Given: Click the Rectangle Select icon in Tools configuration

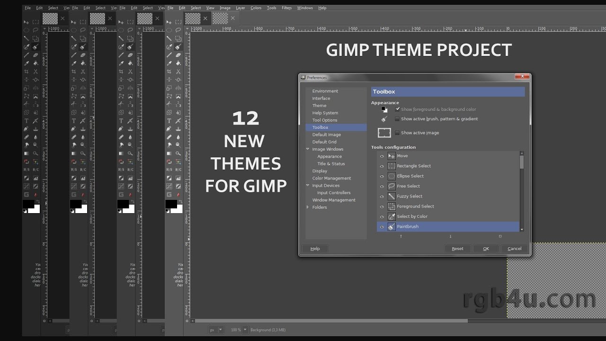Looking at the screenshot, I should coord(392,166).
